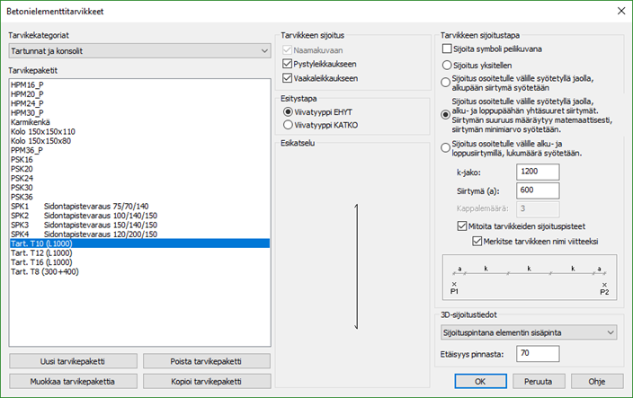Click the Etäisyys pinnasta field
633x398 pixels.
tap(539, 354)
